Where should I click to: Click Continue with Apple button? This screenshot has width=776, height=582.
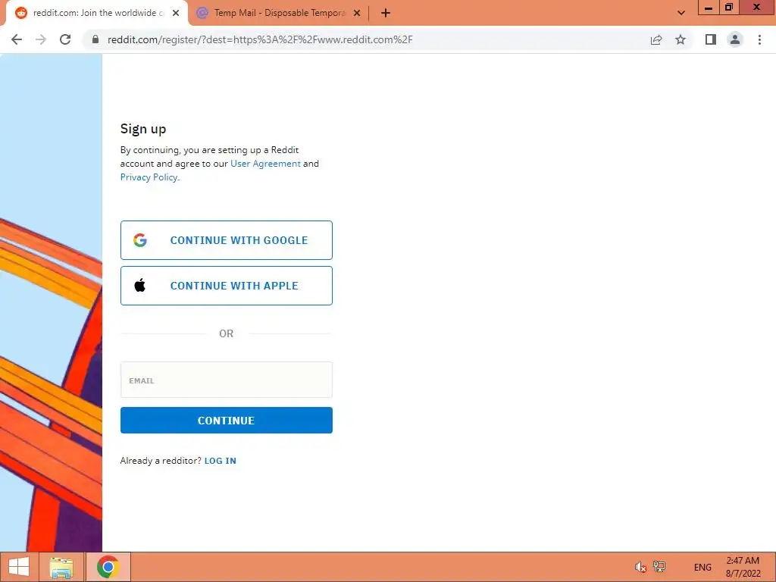click(x=226, y=286)
